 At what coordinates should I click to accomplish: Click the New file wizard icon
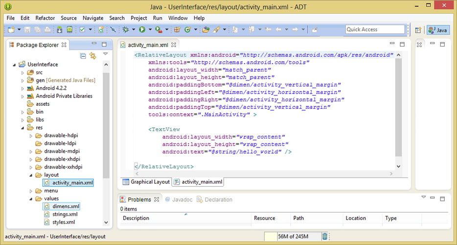coord(11,29)
